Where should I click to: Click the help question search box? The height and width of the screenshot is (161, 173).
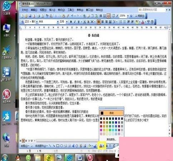point(152,10)
